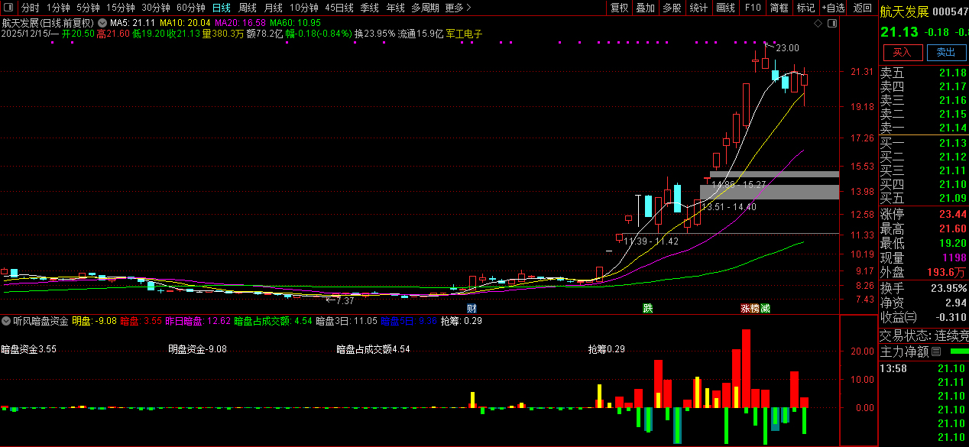Viewport: 969px width, 447px height.
Task: Switch to 1分钟 period
Action: point(58,8)
